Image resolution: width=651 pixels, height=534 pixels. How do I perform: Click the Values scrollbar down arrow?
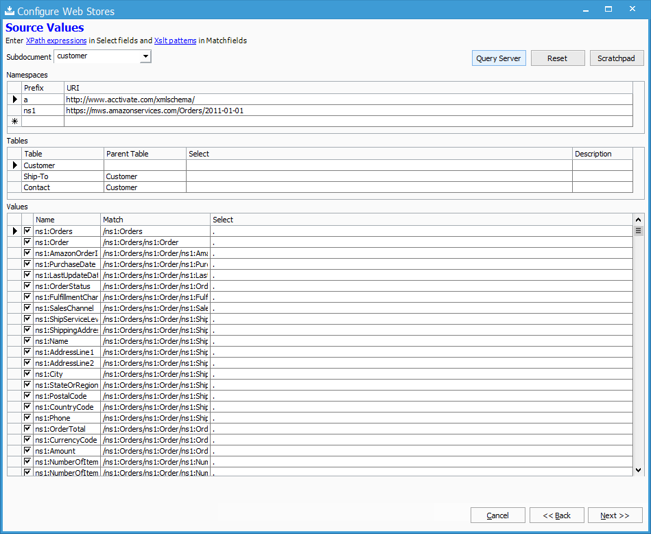(x=639, y=470)
